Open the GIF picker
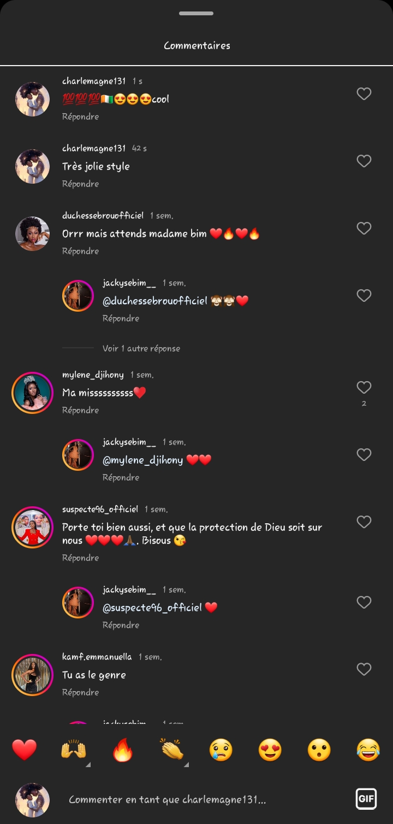 (366, 799)
